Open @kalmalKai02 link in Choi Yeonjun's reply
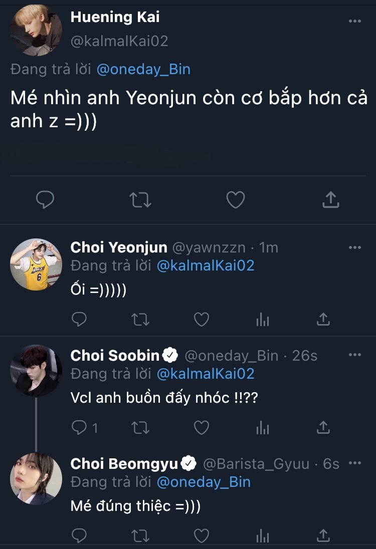 206,265
